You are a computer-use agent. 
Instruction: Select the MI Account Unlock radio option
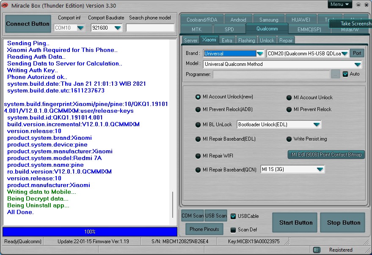pyautogui.click(x=289, y=98)
